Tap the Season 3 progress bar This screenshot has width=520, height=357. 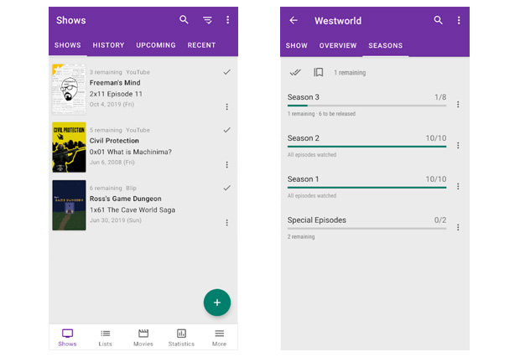point(367,106)
